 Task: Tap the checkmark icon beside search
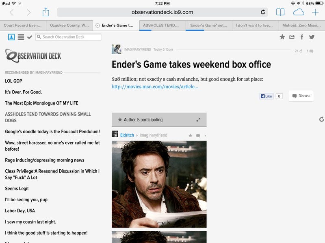click(30, 37)
